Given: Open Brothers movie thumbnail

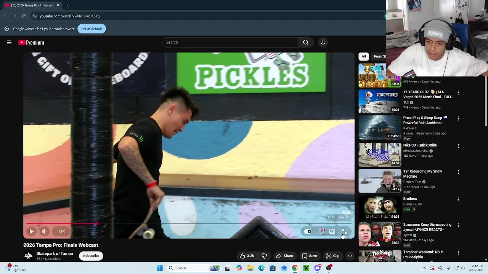Looking at the screenshot, I should tap(380, 208).
